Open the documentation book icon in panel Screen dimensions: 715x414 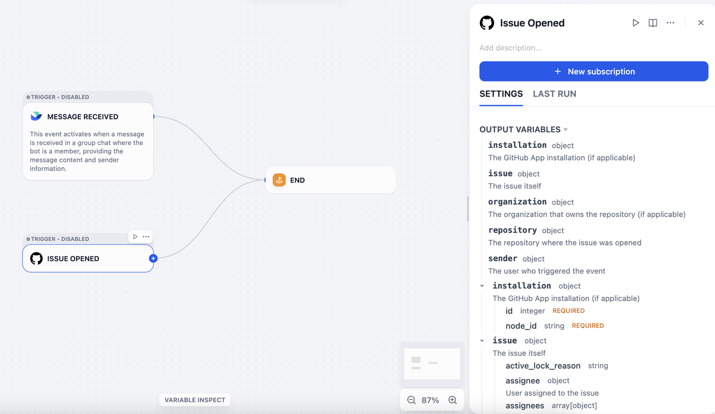[x=652, y=23]
